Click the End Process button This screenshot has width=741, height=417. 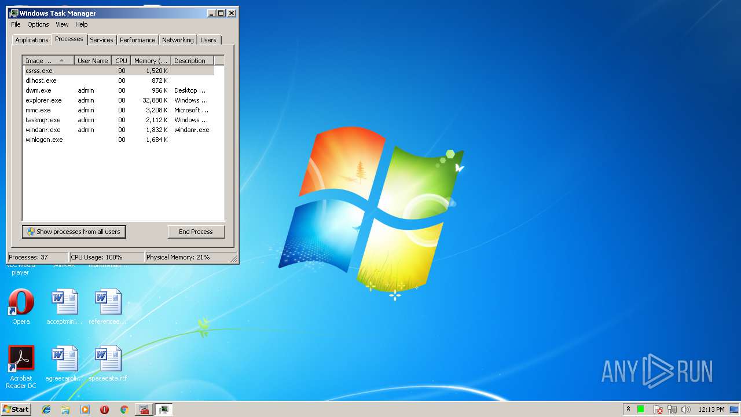[x=196, y=232]
